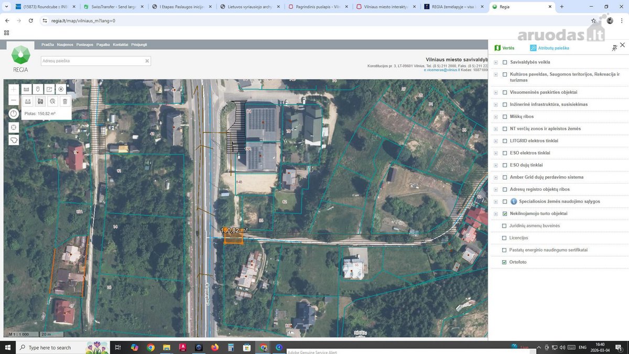Choose the distance measurement tool

tap(28, 101)
